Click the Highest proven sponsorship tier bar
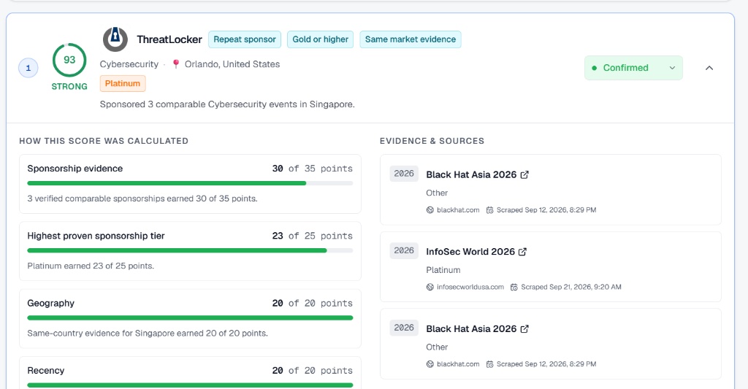Viewport: 748px width, 389px height. click(190, 250)
